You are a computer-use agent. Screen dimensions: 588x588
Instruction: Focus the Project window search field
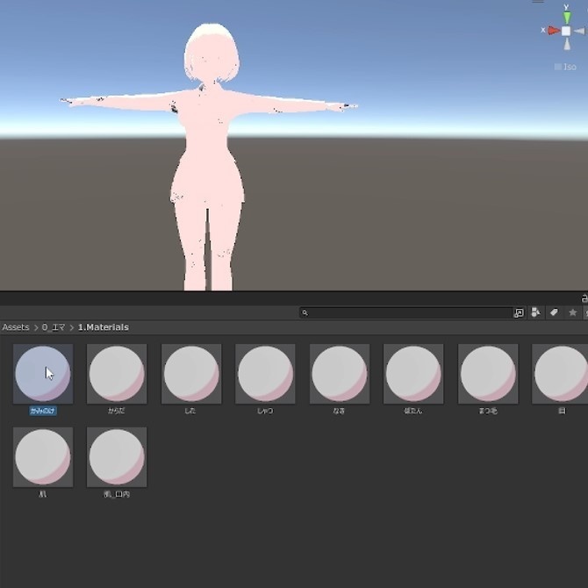406,312
